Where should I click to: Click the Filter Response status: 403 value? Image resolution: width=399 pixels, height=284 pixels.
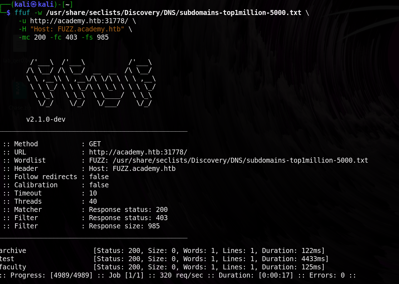point(128,218)
